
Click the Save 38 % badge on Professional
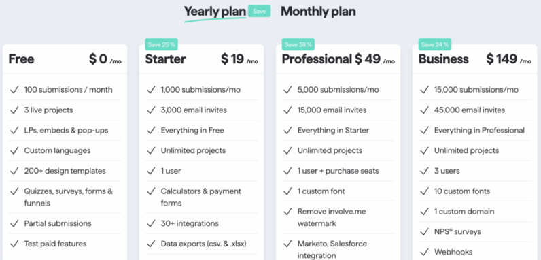click(298, 44)
